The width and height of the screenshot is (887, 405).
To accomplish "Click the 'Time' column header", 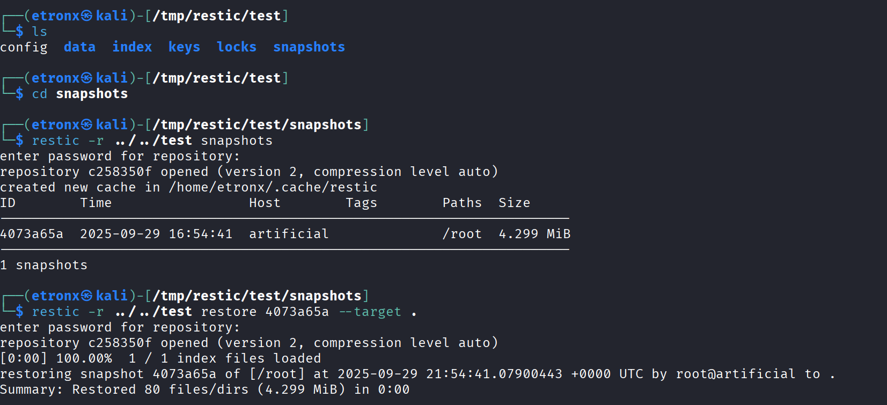I will (96, 203).
